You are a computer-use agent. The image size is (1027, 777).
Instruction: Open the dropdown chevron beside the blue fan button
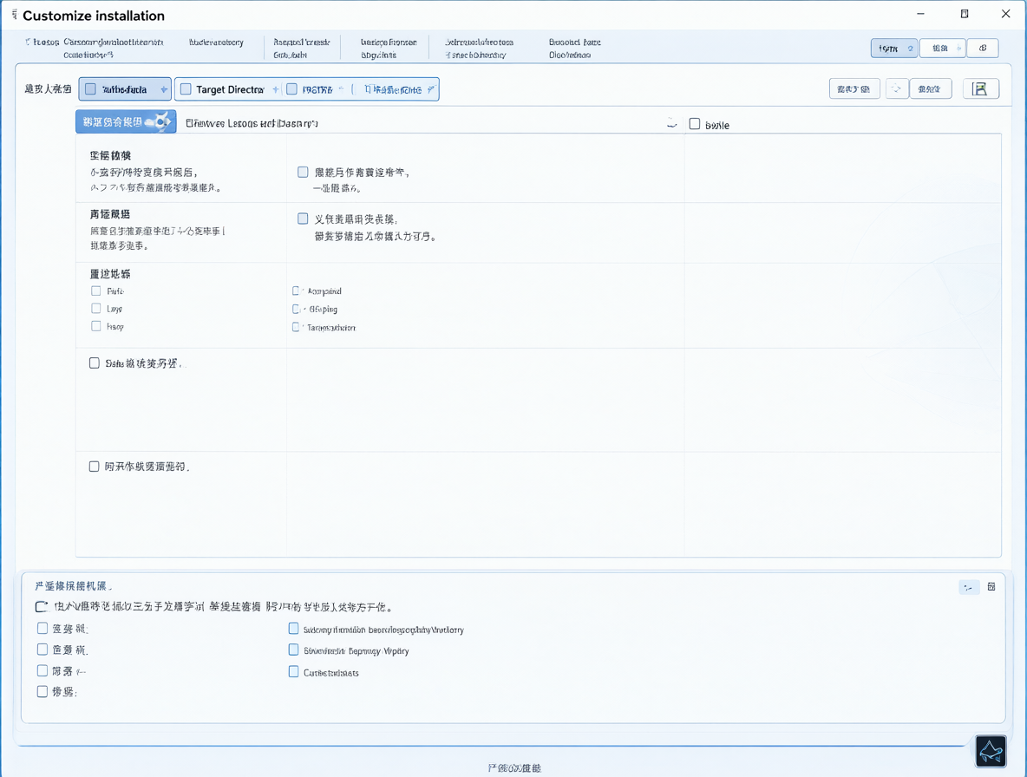pyautogui.click(x=671, y=124)
